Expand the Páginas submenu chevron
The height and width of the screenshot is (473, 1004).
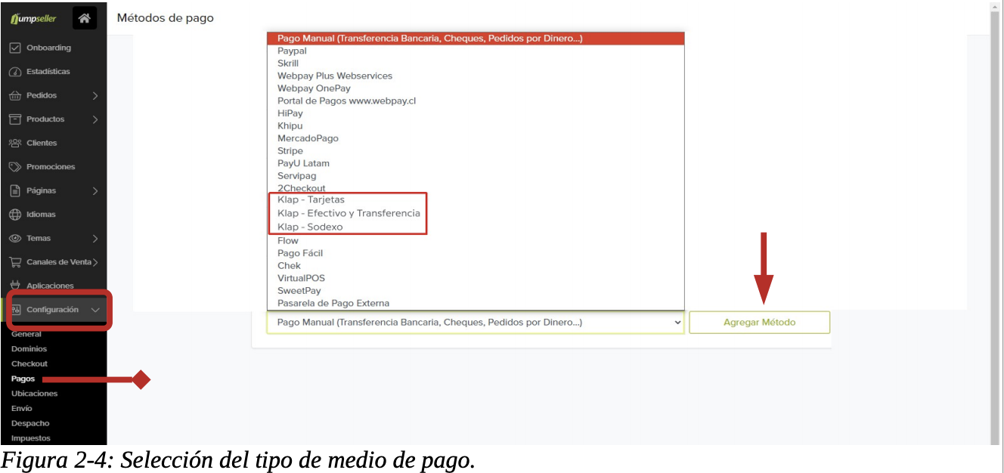point(95,190)
